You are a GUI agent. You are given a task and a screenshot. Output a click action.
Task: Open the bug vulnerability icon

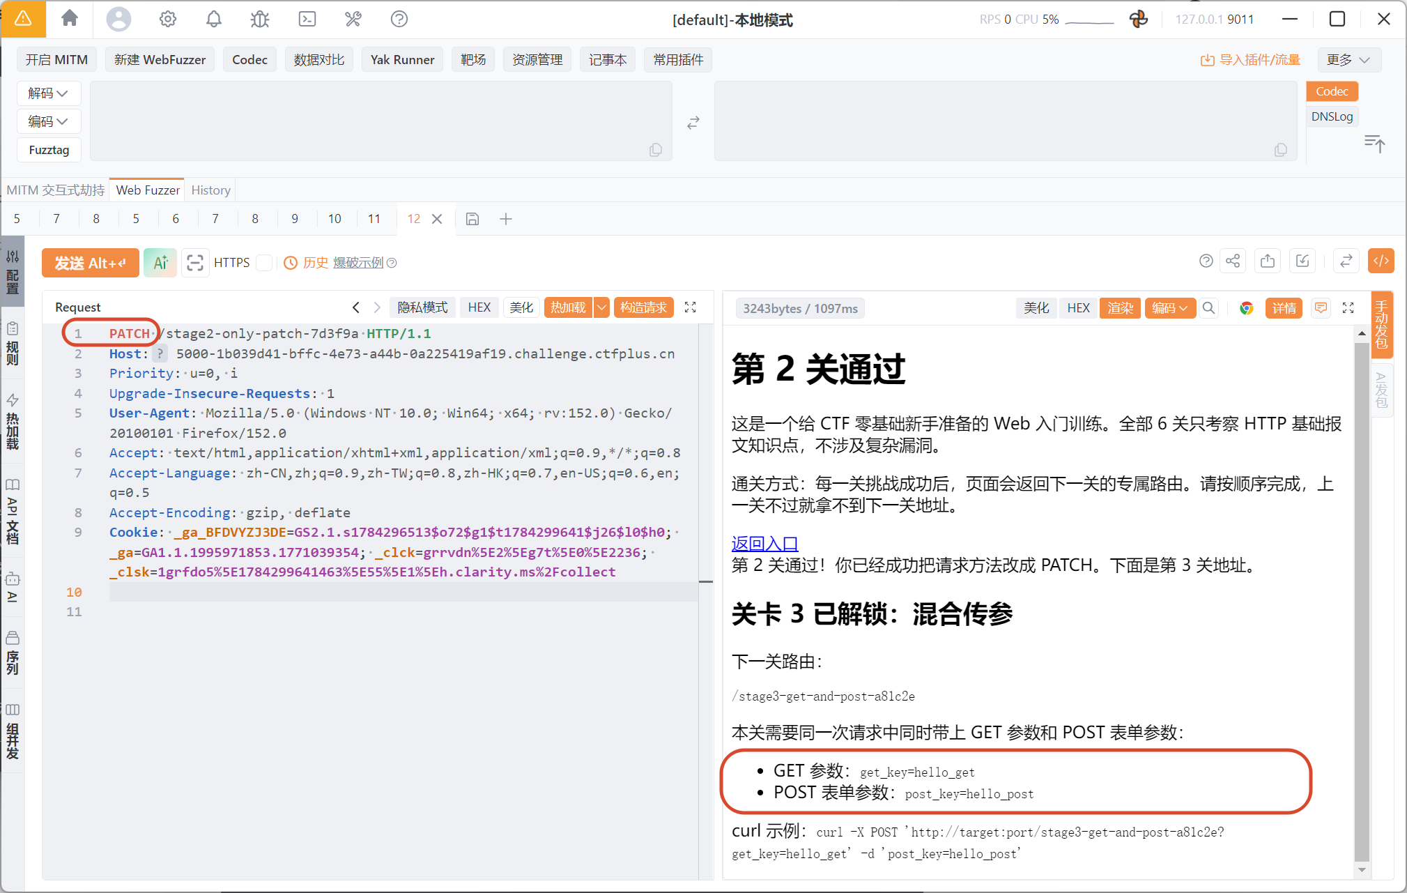[260, 19]
